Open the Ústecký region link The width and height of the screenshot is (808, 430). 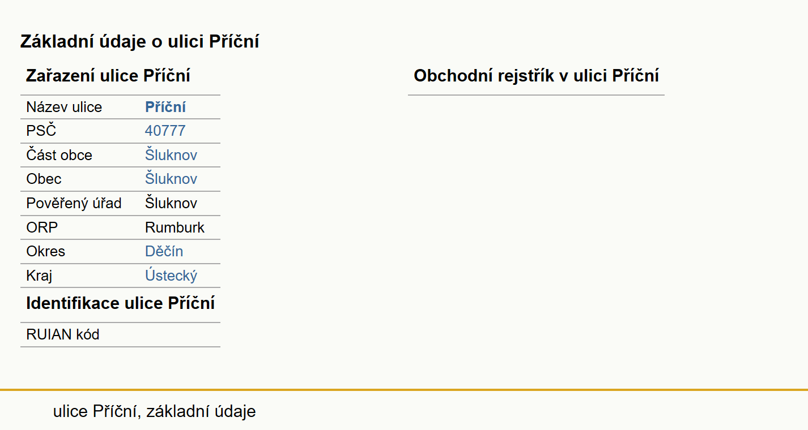[171, 276]
